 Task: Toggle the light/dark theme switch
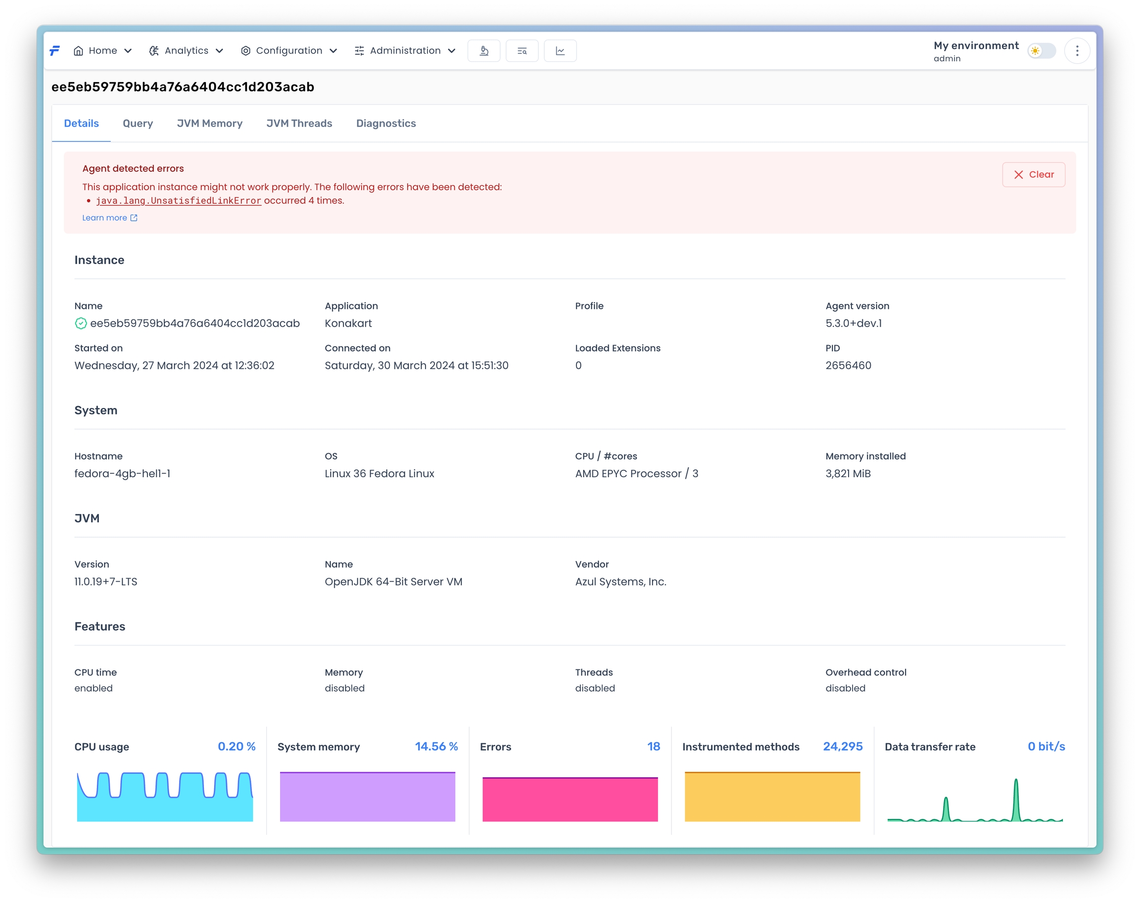pyautogui.click(x=1041, y=51)
